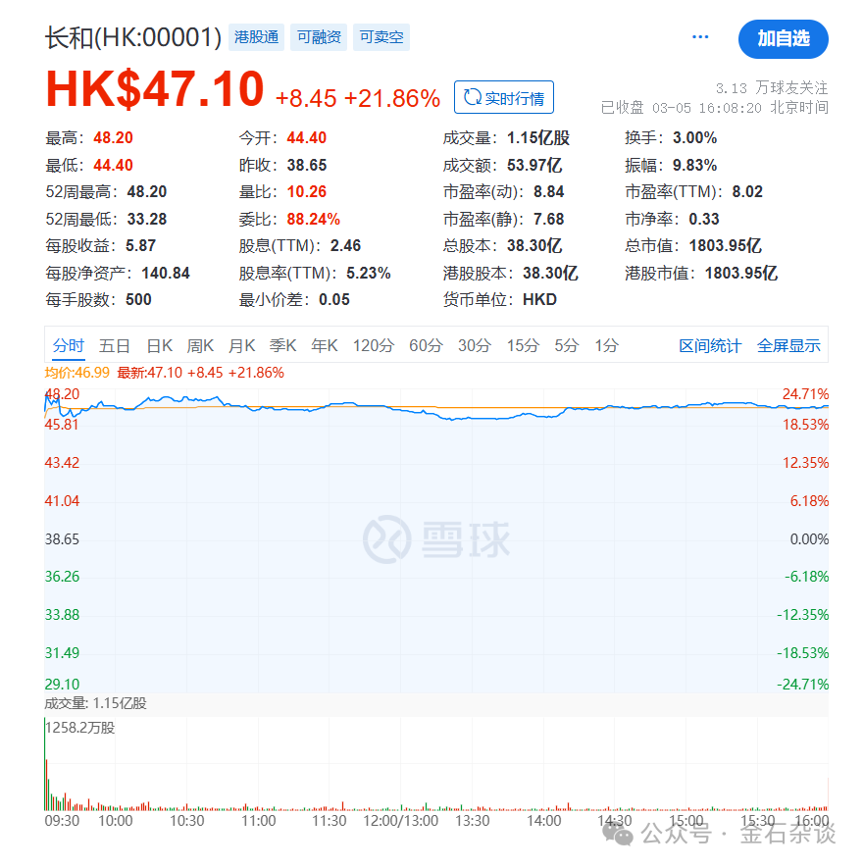The image size is (863, 867).
Task: Switch to the 120分 chart tab
Action: coord(374,345)
